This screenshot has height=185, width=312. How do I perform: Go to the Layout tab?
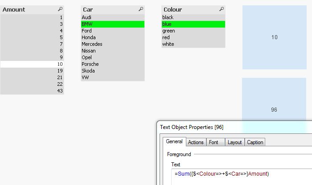(x=234, y=142)
